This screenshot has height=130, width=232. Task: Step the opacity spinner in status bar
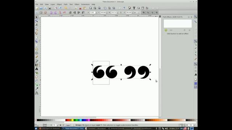tap(57, 125)
